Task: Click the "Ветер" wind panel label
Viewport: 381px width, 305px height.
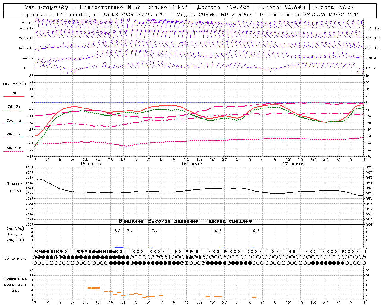Action: click(28, 23)
